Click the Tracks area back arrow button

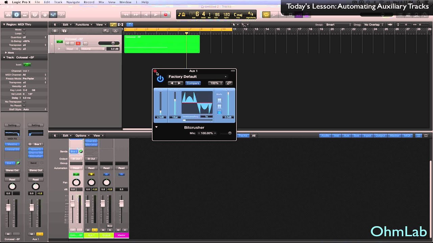pyautogui.click(x=55, y=25)
